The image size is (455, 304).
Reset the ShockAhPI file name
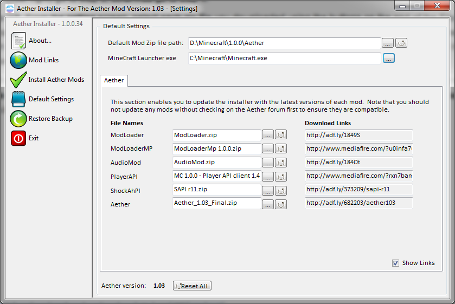tap(281, 191)
